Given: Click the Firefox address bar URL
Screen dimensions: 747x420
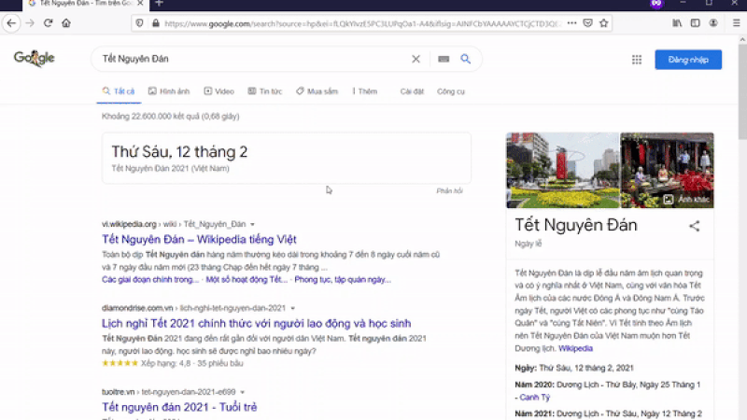Looking at the screenshot, I should point(362,23).
